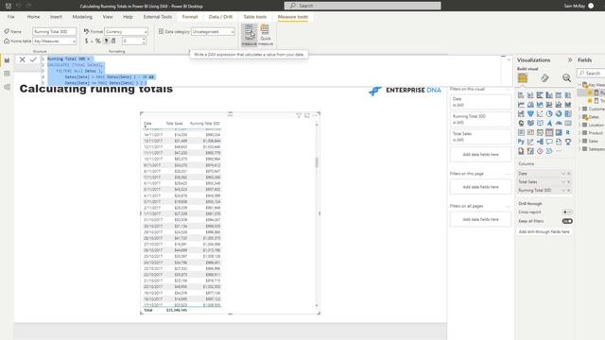The width and height of the screenshot is (605, 340).
Task: Open the Total Sales column field chevron
Action: click(x=563, y=182)
